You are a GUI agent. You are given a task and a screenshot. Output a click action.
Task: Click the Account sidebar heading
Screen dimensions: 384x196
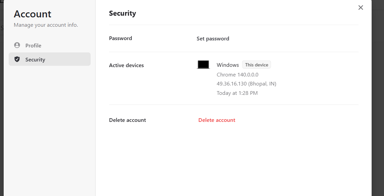click(32, 14)
